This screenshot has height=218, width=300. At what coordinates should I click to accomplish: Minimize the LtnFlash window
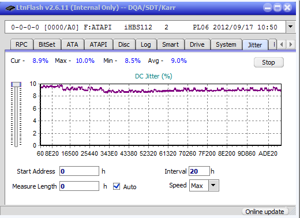tap(267, 8)
